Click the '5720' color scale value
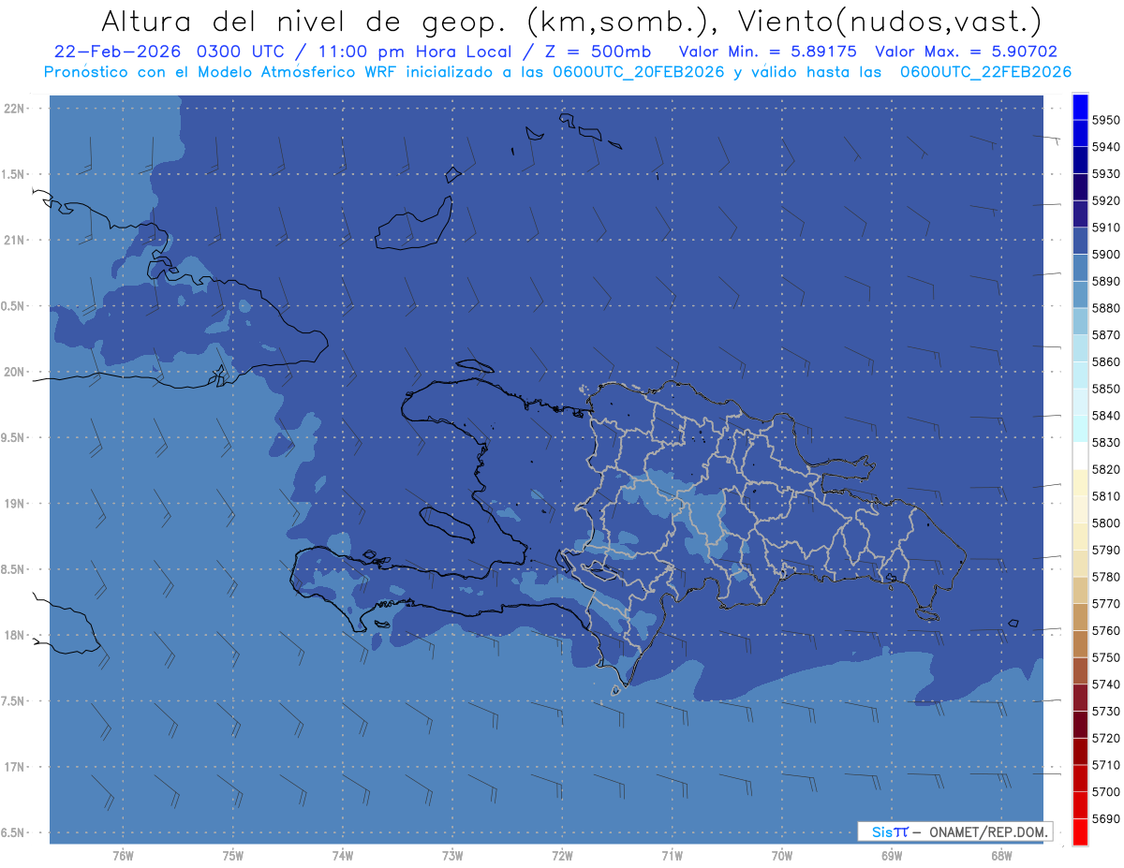The image size is (1124, 868). tap(1105, 738)
